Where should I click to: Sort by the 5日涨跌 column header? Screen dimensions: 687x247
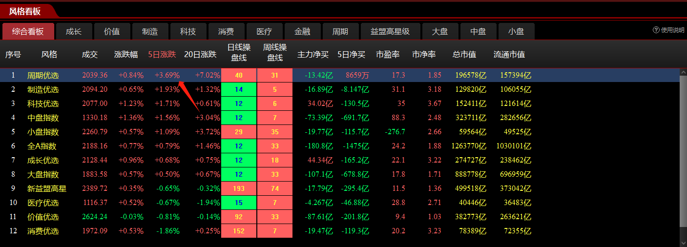(x=162, y=55)
